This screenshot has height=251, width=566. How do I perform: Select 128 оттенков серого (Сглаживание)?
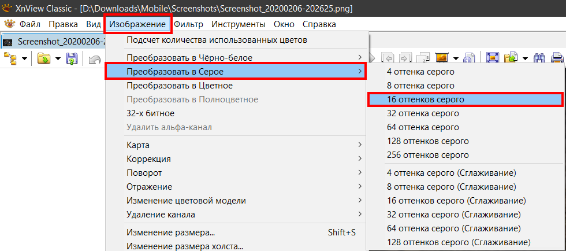coord(466,242)
